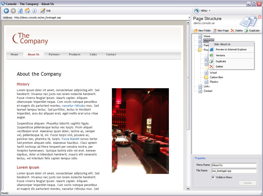Click the File Name input field
The height and width of the screenshot is (196, 263).
point(234,171)
